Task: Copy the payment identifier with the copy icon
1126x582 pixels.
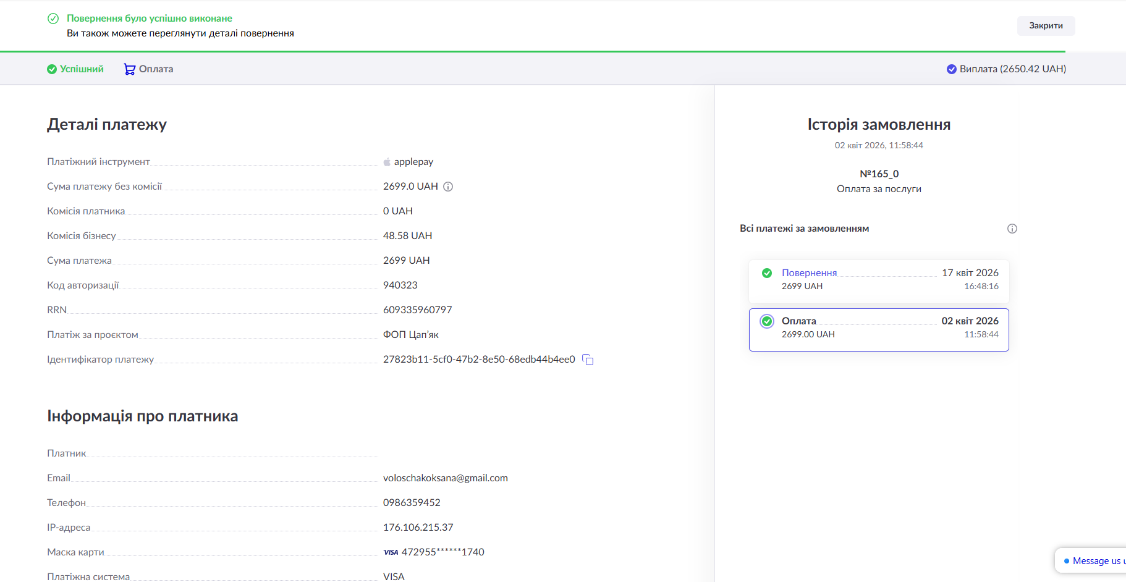Action: [x=588, y=360]
